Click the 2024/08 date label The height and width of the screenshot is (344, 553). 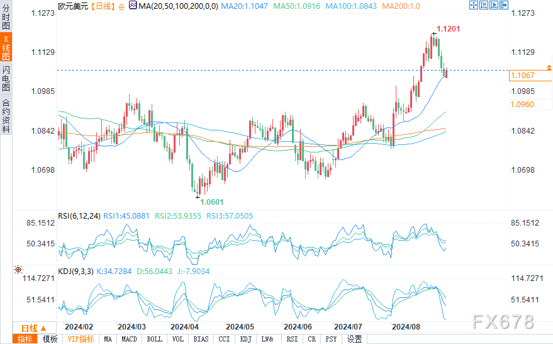[406, 327]
